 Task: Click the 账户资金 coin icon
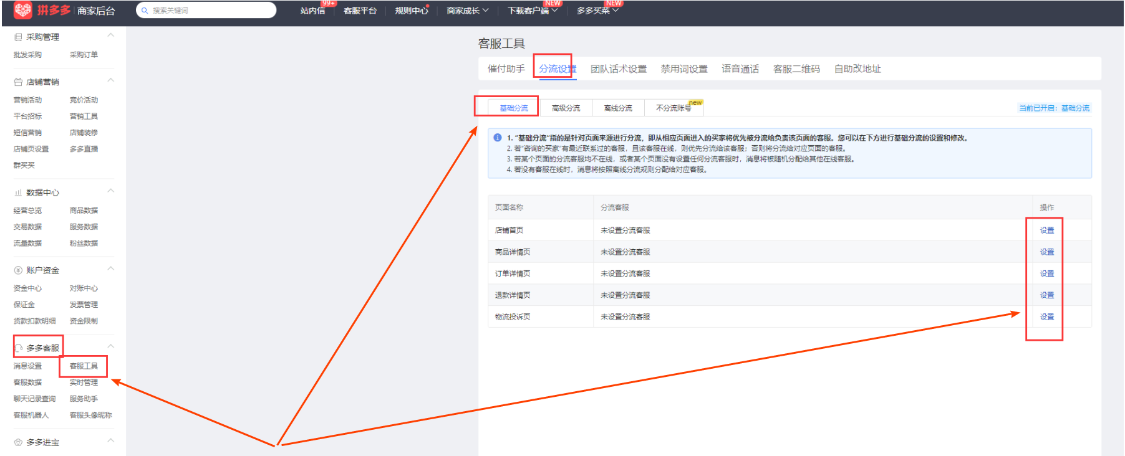[18, 270]
